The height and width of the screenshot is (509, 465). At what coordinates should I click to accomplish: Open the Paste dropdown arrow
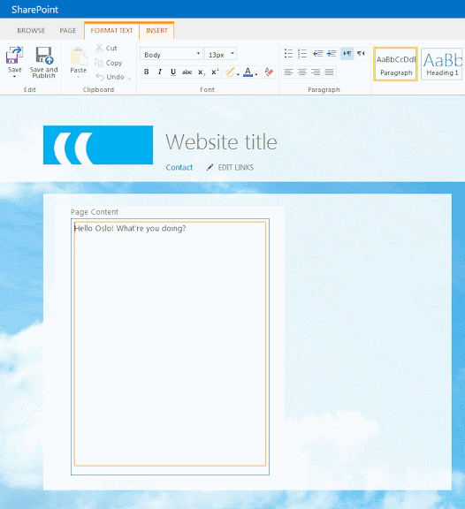pos(79,77)
